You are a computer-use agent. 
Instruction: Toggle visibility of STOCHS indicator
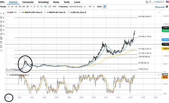[x=10, y=75]
